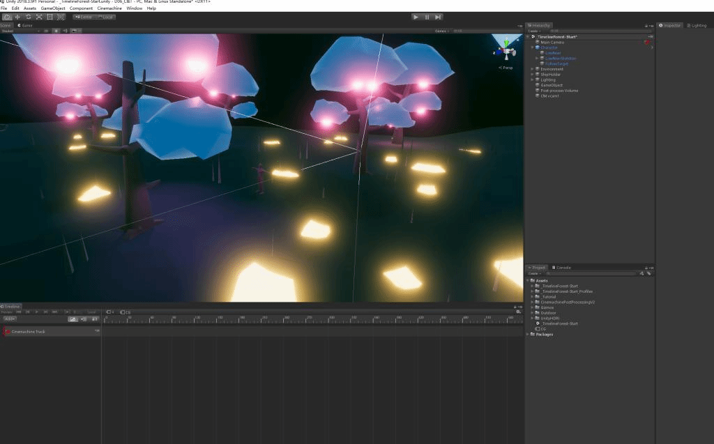
Task: Switch to the Console tab
Action: tap(563, 267)
